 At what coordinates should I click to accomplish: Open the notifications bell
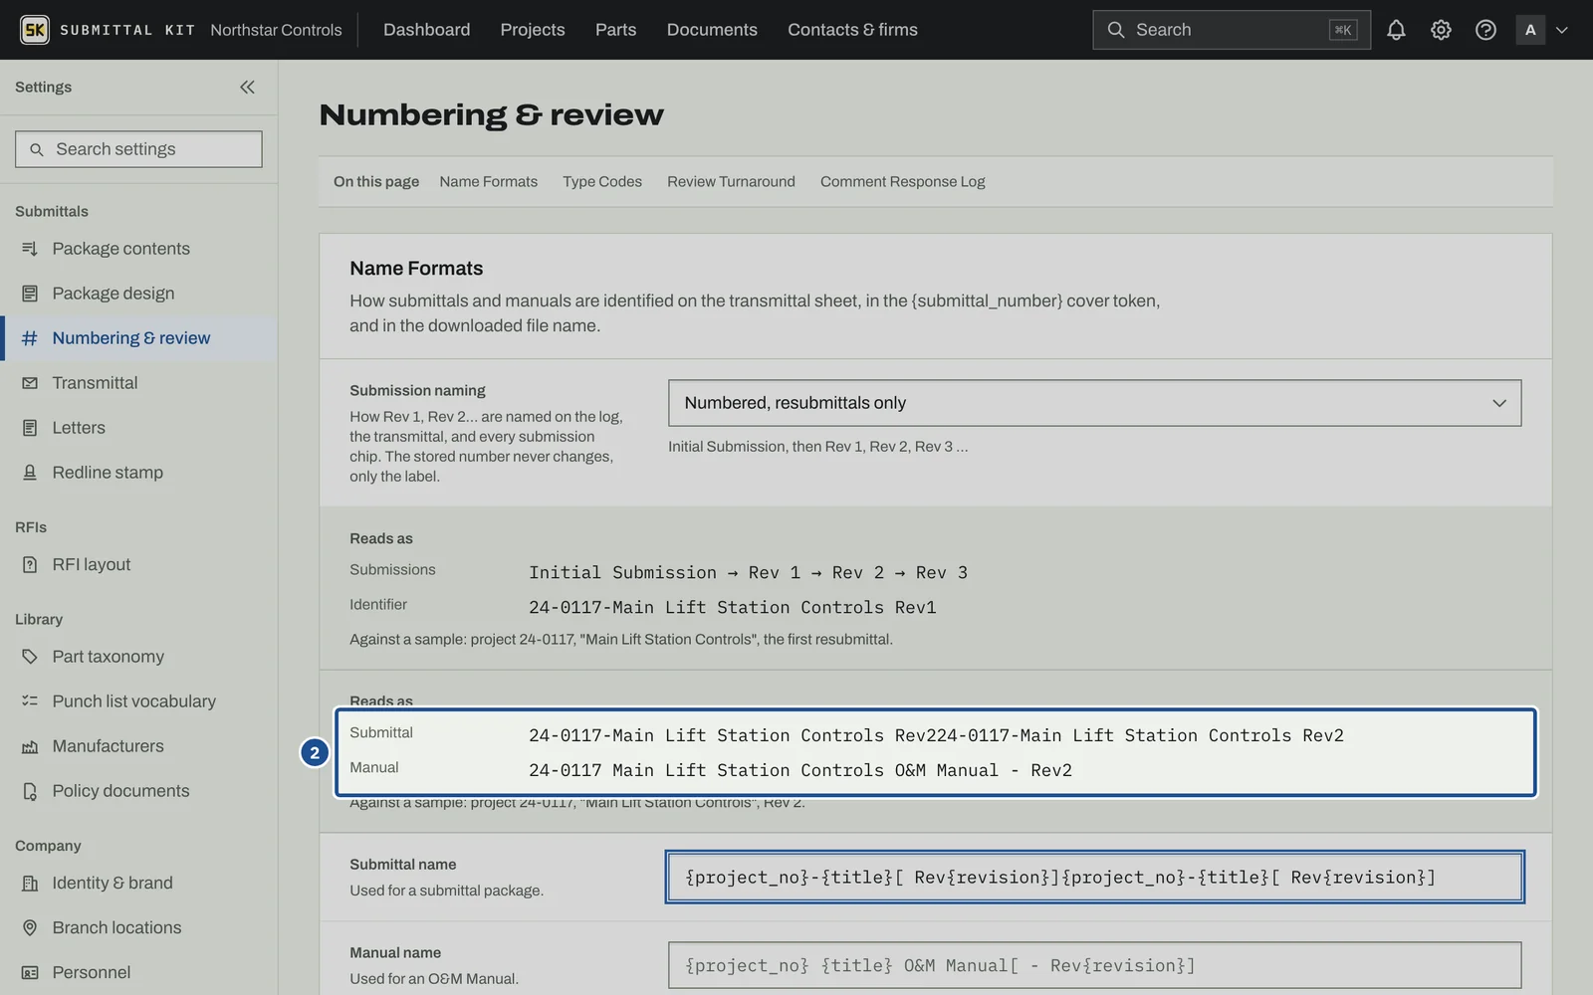pos(1396,30)
